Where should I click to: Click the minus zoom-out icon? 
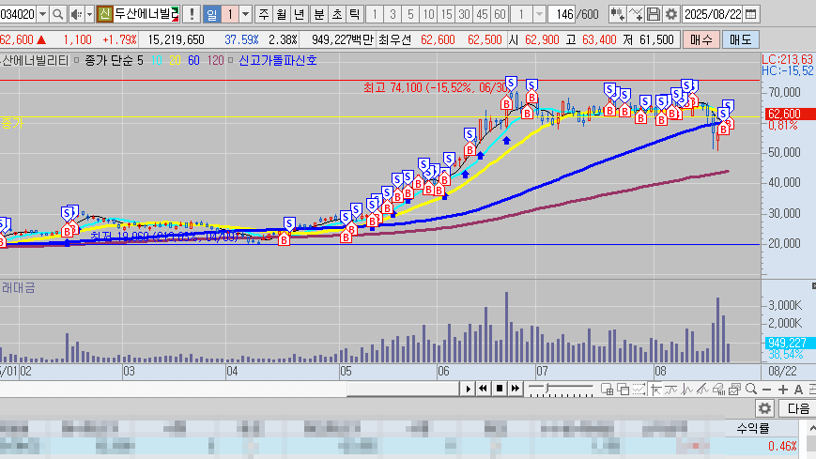[x=766, y=390]
